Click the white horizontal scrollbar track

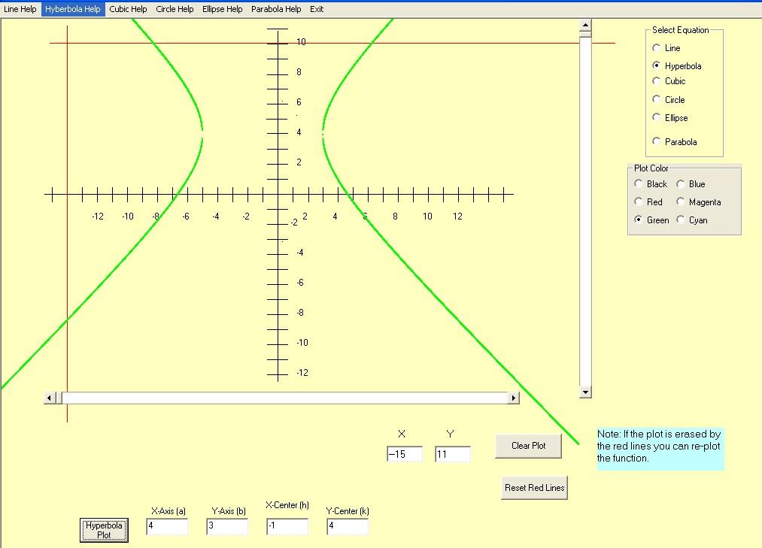[285, 398]
